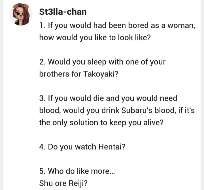The image size is (204, 190).
Task: Click the word 'woman' in question 1
Action: pos(180,25)
